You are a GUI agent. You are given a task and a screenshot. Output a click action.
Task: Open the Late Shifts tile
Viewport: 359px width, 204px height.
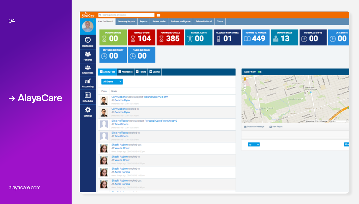coord(339,37)
